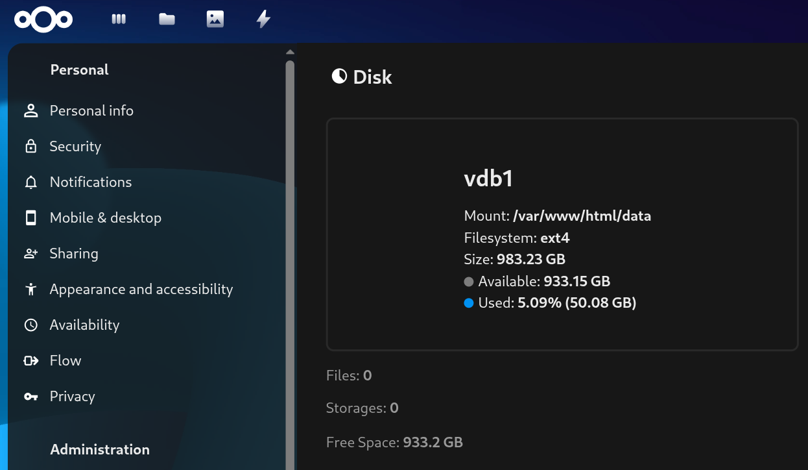Click the person icon beside Personal info

click(x=30, y=110)
